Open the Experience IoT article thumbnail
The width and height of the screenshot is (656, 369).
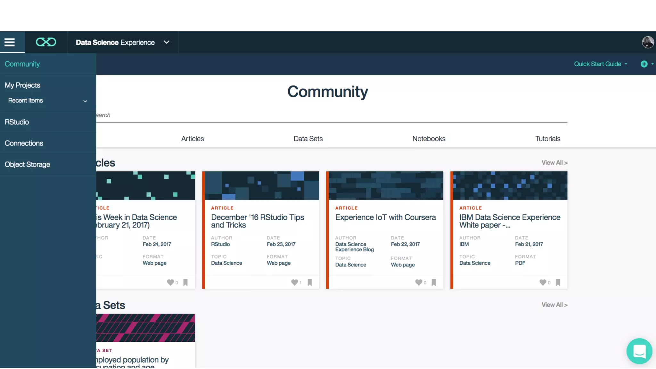pos(386,185)
